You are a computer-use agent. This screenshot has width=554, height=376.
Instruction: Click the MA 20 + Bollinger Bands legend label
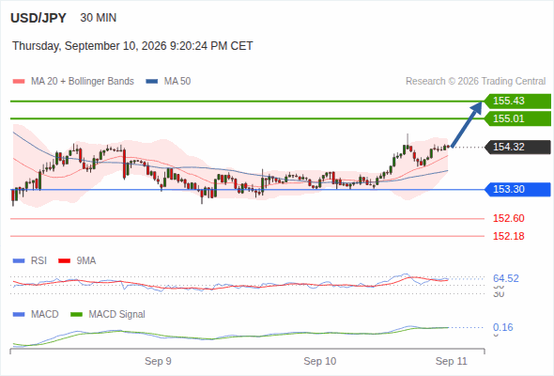pos(83,82)
